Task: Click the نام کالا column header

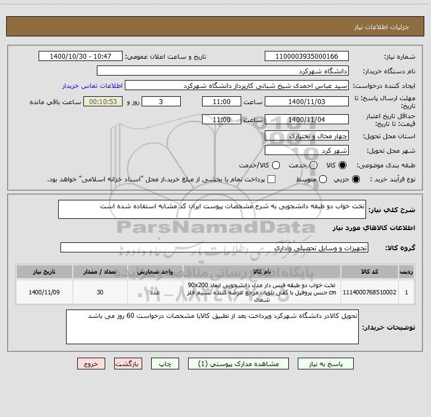Action: pos(262,271)
